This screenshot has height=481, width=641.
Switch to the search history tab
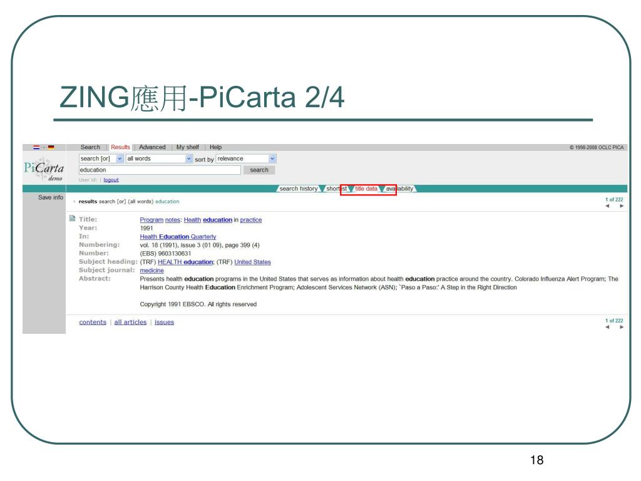[299, 189]
